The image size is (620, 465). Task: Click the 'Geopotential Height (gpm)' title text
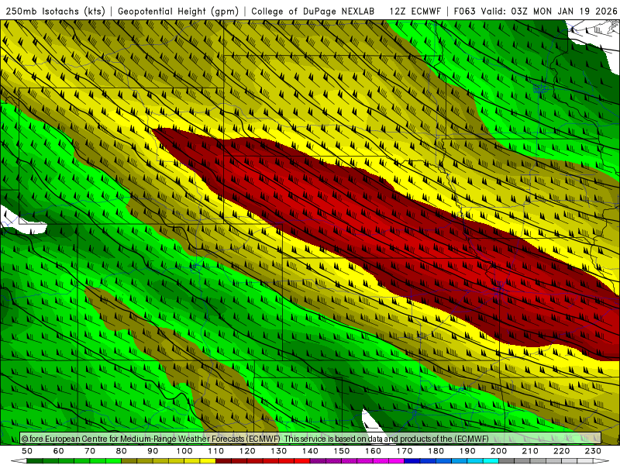click(178, 12)
